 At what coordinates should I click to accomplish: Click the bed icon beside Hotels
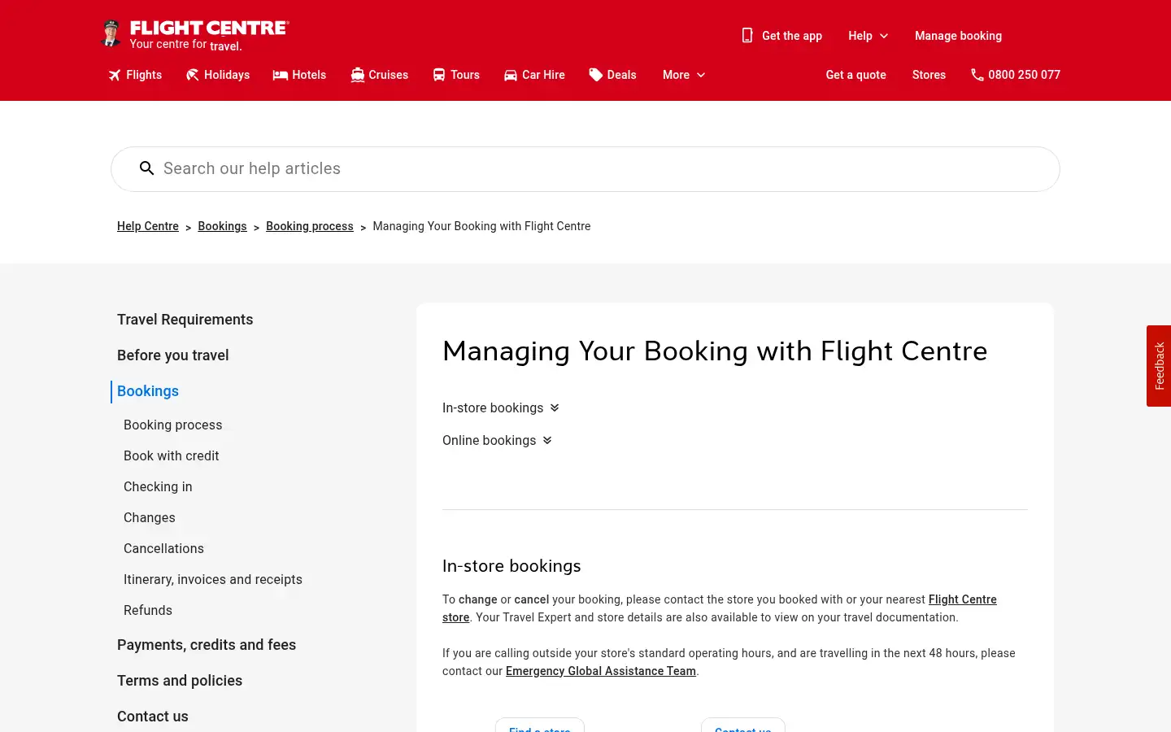tap(281, 75)
